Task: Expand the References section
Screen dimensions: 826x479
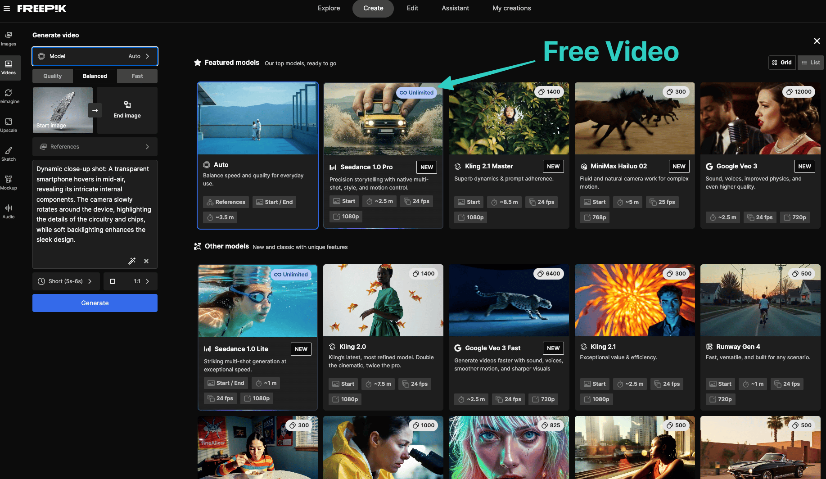Action: (95, 147)
